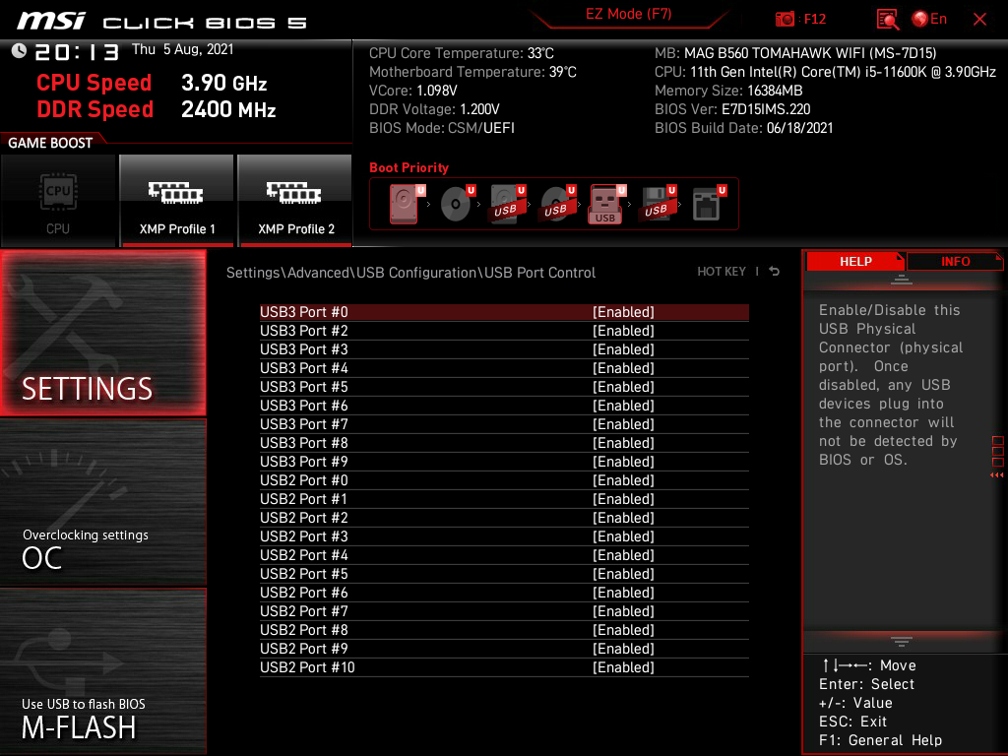Change USB3 Port #5 Enabled setting
The image size is (1008, 756).
click(623, 386)
